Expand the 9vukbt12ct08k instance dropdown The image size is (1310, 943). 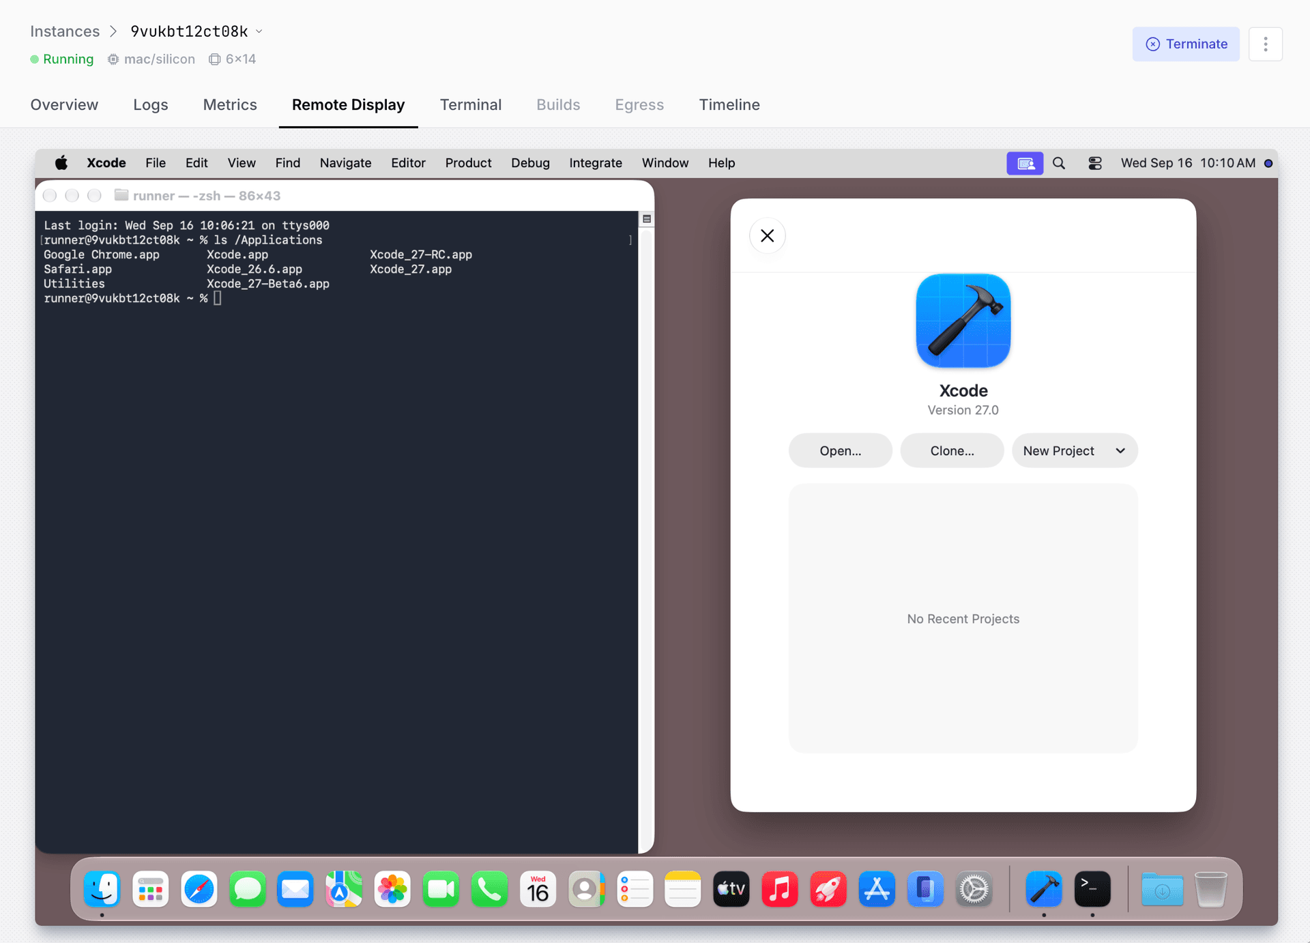click(x=259, y=31)
